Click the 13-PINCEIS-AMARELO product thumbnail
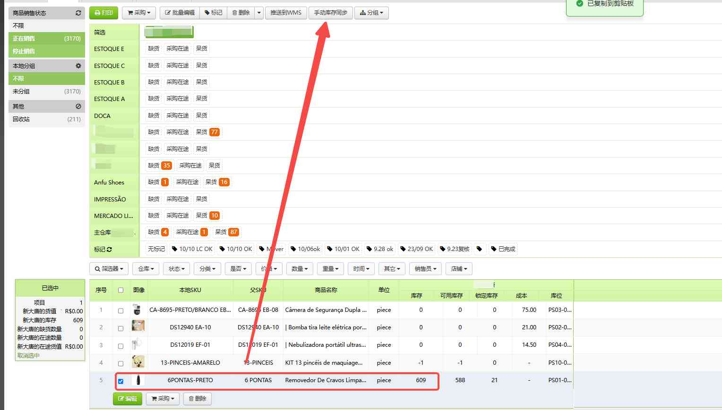Viewport: 722px width, 410px height. 138,362
